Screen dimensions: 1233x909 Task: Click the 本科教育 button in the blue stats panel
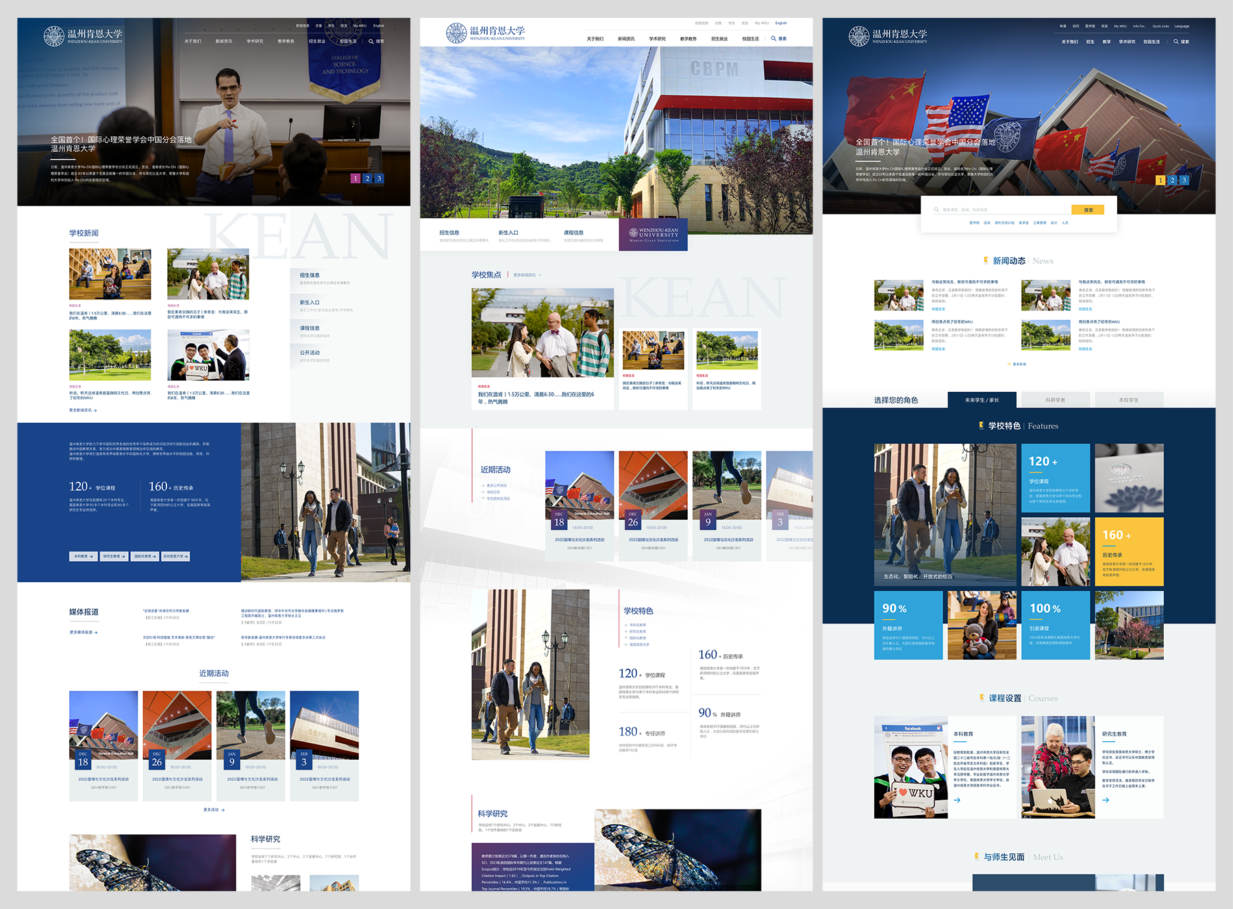point(83,556)
